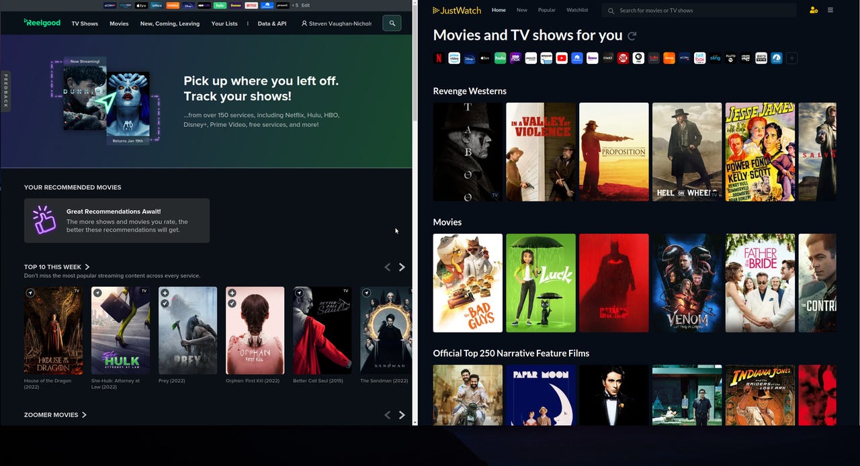Toggle tracking on Better Call Saul poster

(x=299, y=293)
